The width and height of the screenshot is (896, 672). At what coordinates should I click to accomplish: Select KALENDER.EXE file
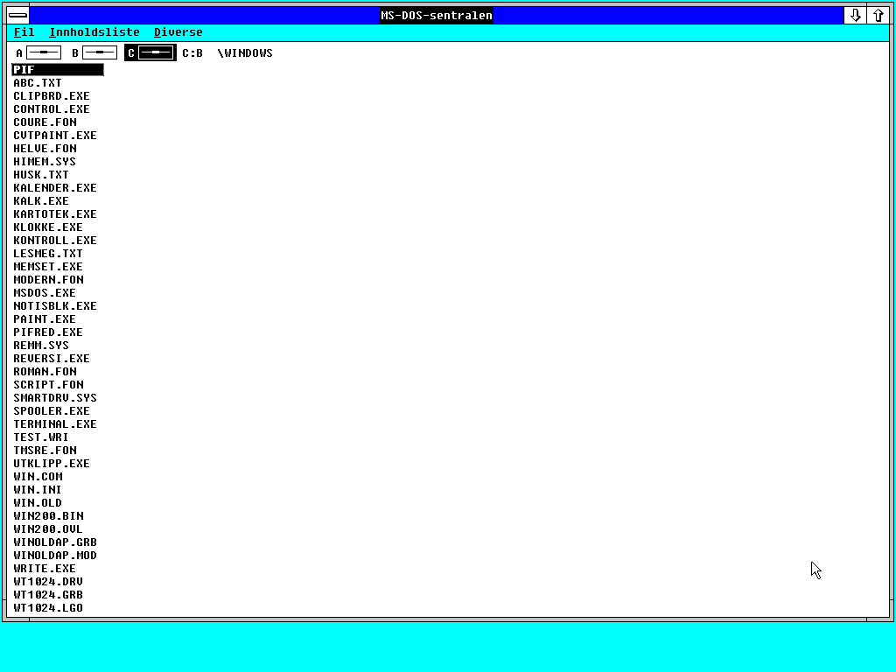click(55, 188)
